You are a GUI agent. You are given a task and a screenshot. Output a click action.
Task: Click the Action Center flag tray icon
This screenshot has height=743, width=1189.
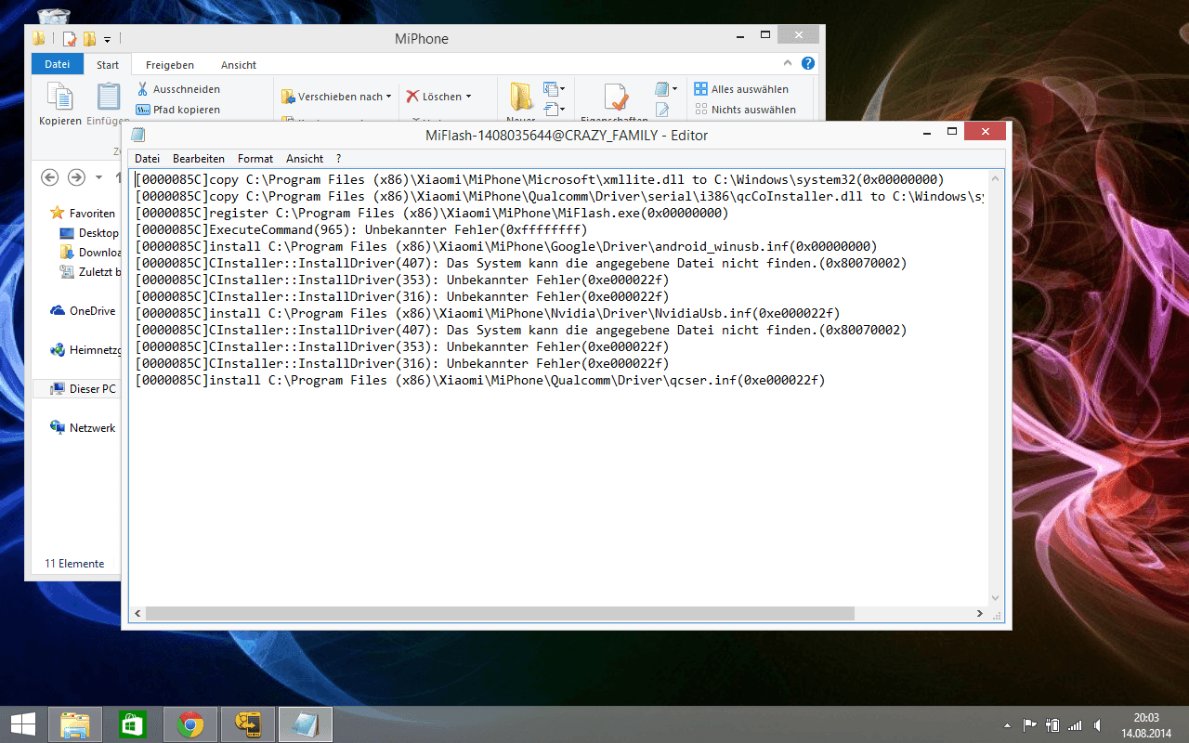1030,724
